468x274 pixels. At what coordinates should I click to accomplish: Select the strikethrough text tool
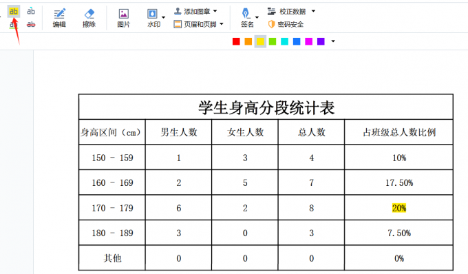tap(31, 25)
